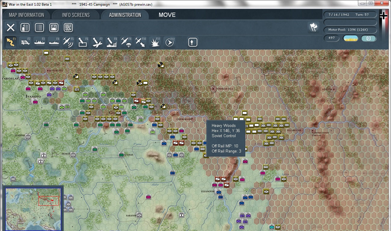Select the F7 bomb airfield mode

[x=97, y=42]
